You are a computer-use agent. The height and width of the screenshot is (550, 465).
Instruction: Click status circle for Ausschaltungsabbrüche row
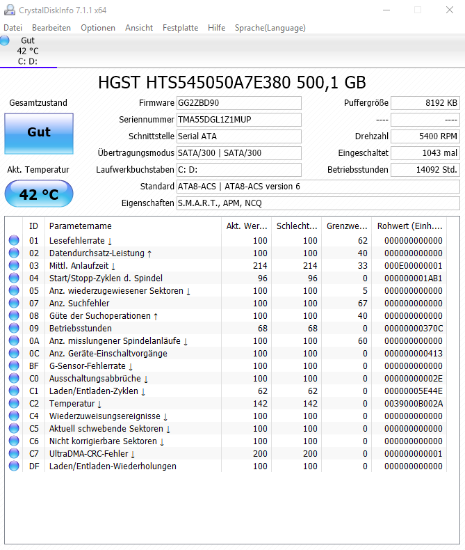pos(14,378)
